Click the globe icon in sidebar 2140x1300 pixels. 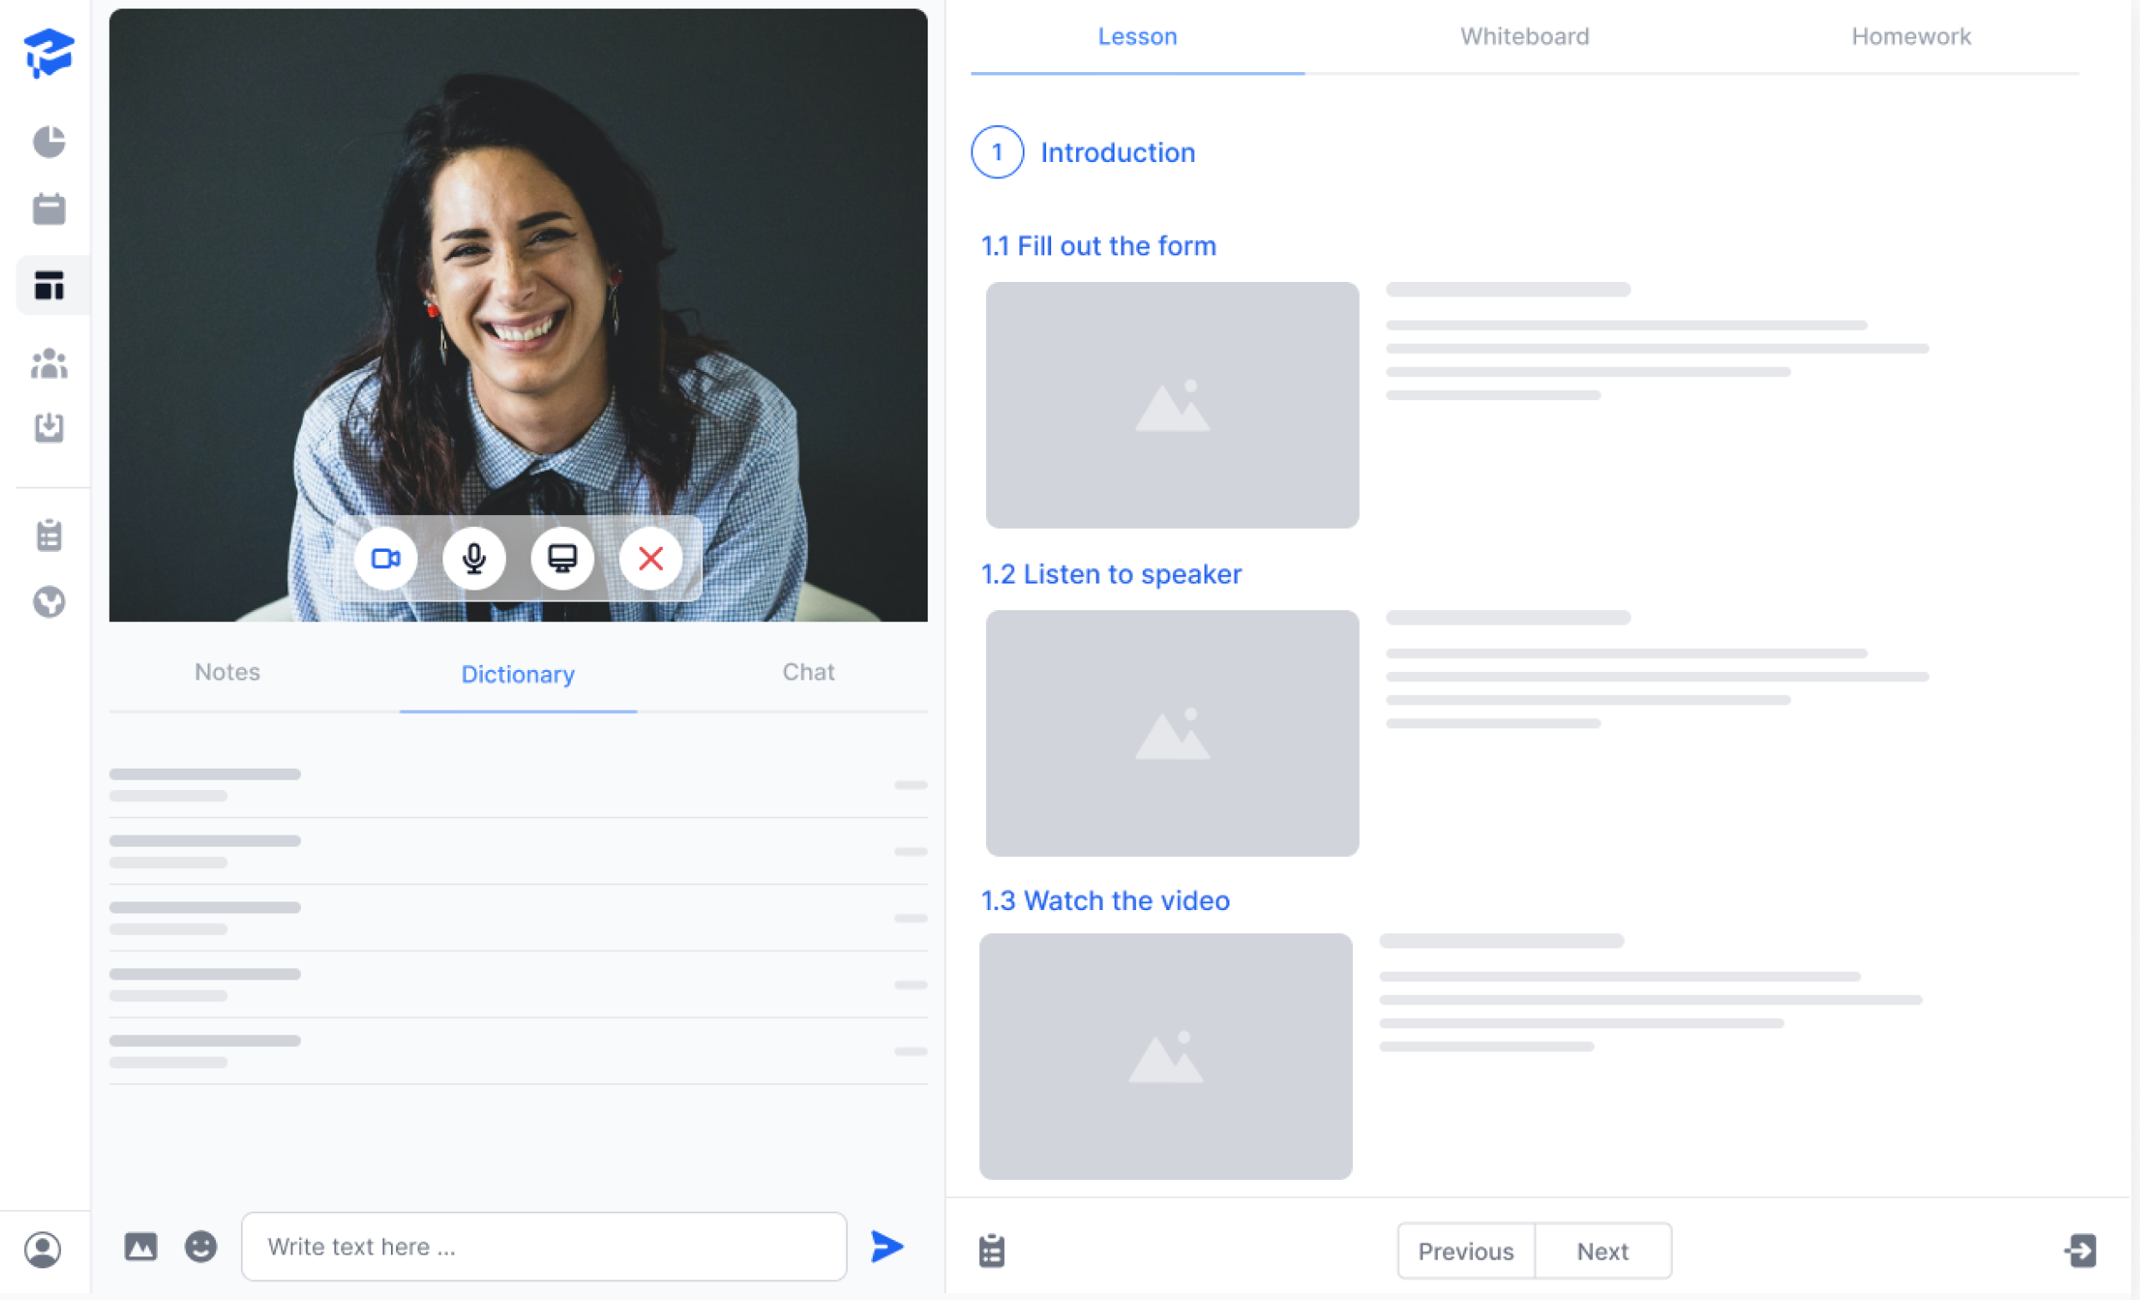[x=49, y=602]
